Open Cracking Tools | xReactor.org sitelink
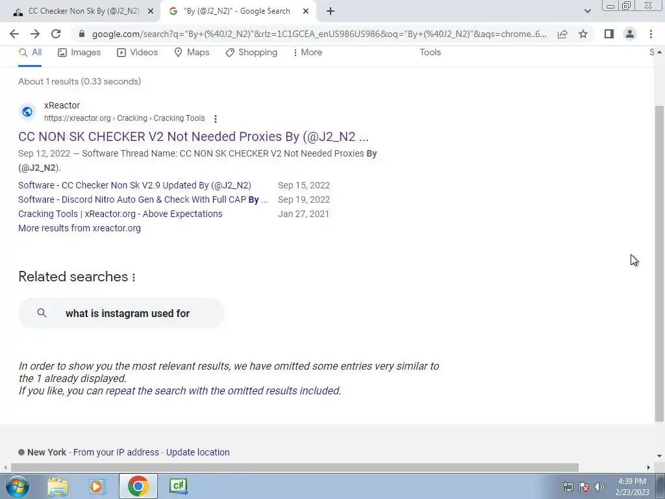Screen dimensions: 665x499 point(120,214)
